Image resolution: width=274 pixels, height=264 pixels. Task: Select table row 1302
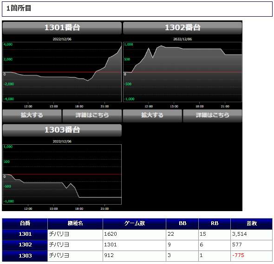point(137,245)
